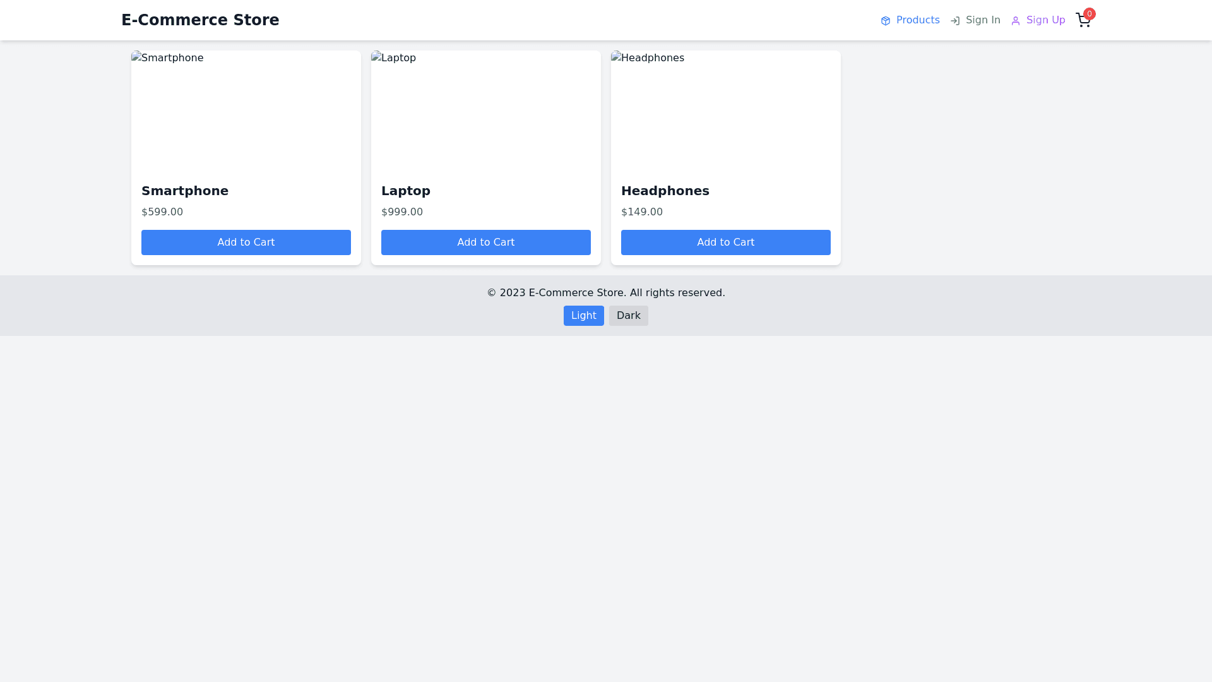Switch to Dark theme
The height and width of the screenshot is (682, 1212).
point(628,316)
